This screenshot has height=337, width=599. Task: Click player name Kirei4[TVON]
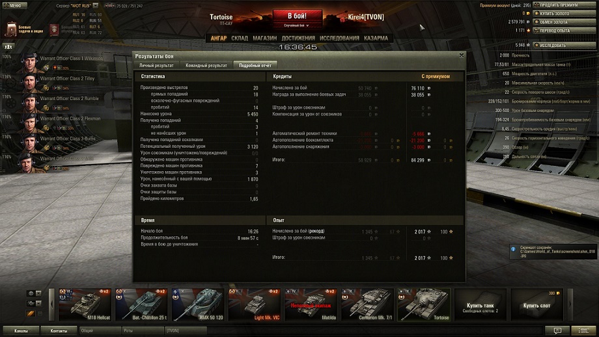[x=366, y=17]
